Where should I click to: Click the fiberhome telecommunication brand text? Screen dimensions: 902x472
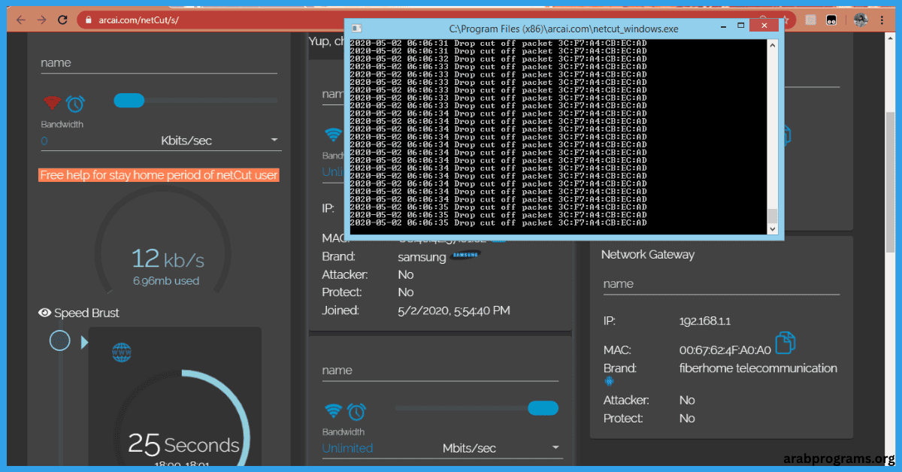(758, 368)
